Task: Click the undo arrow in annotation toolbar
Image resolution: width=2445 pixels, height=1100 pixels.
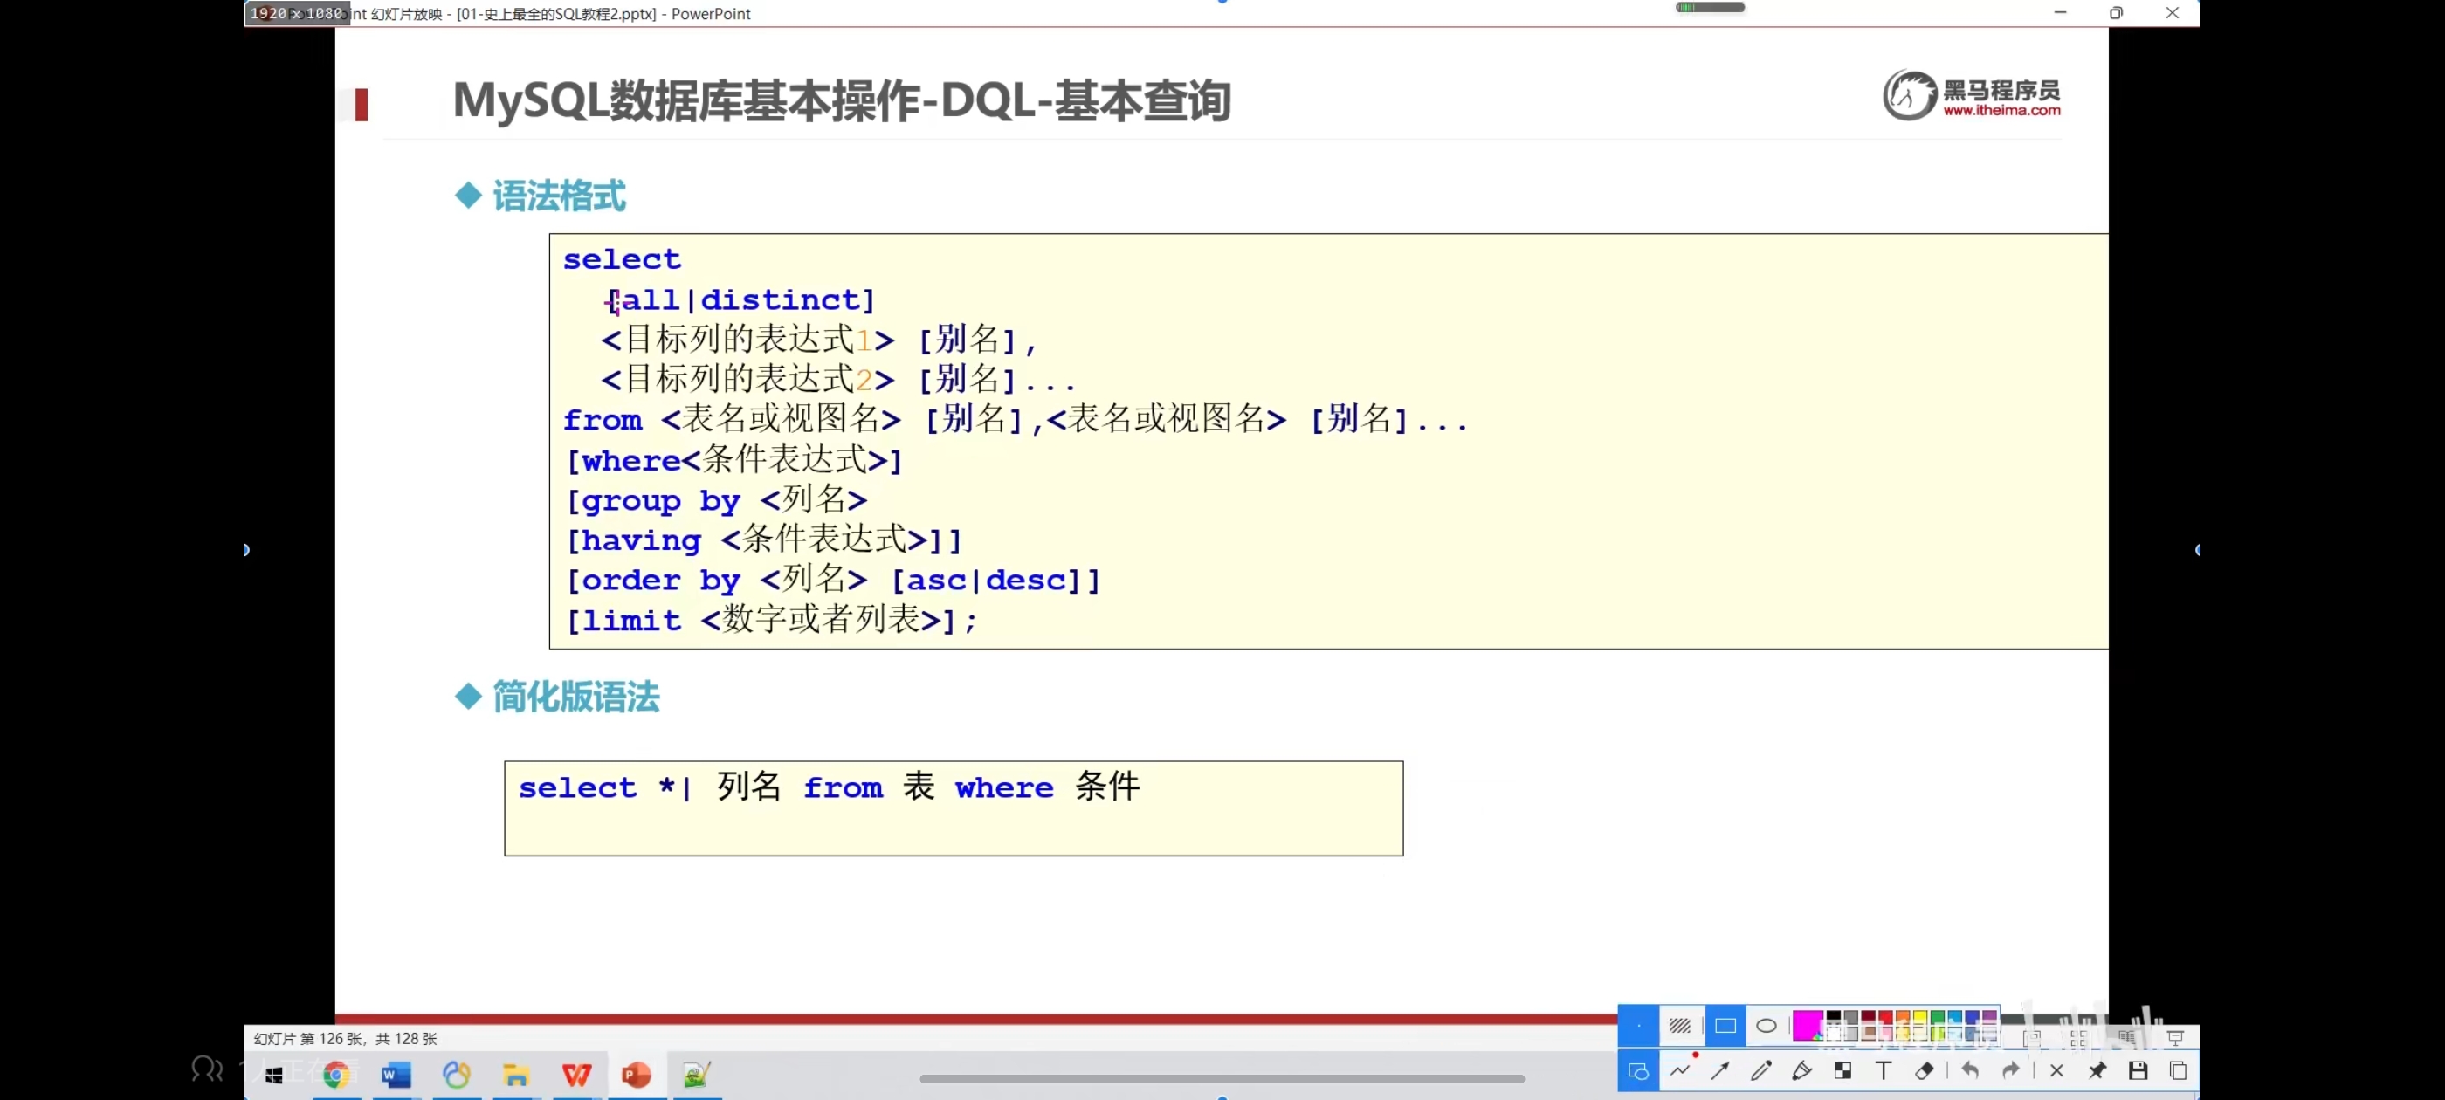Action: pos(1971,1070)
